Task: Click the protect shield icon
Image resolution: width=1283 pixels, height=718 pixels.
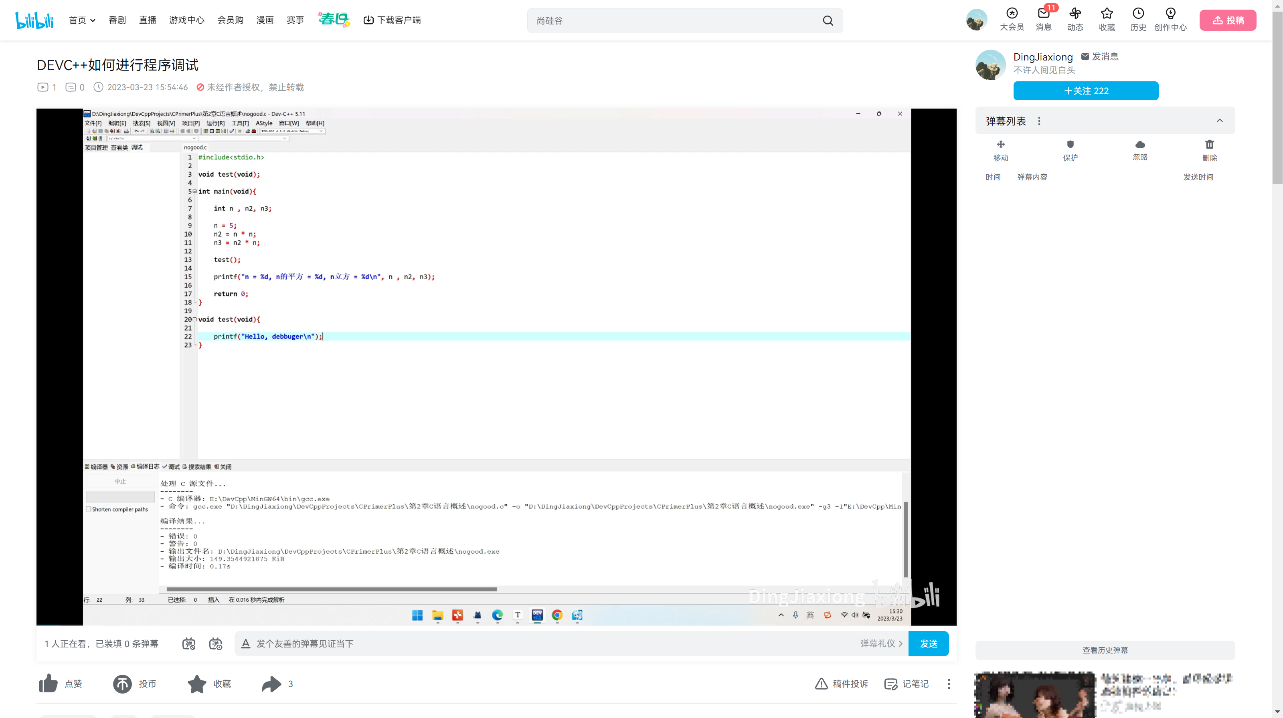Action: click(x=1071, y=145)
